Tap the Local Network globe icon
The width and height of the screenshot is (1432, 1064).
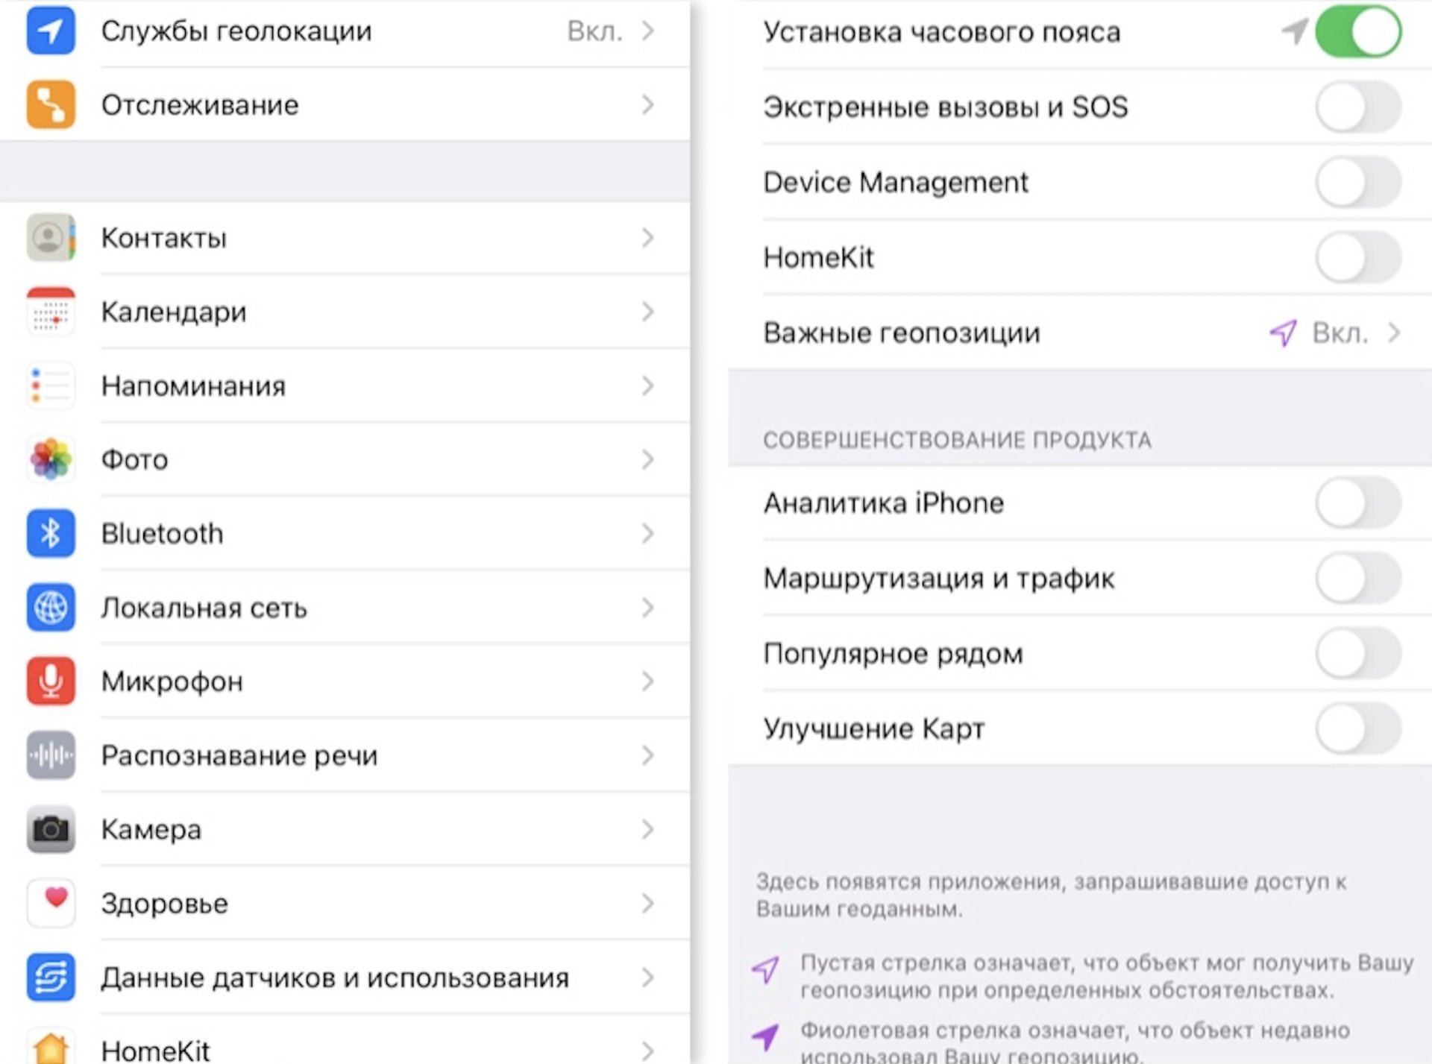51,607
